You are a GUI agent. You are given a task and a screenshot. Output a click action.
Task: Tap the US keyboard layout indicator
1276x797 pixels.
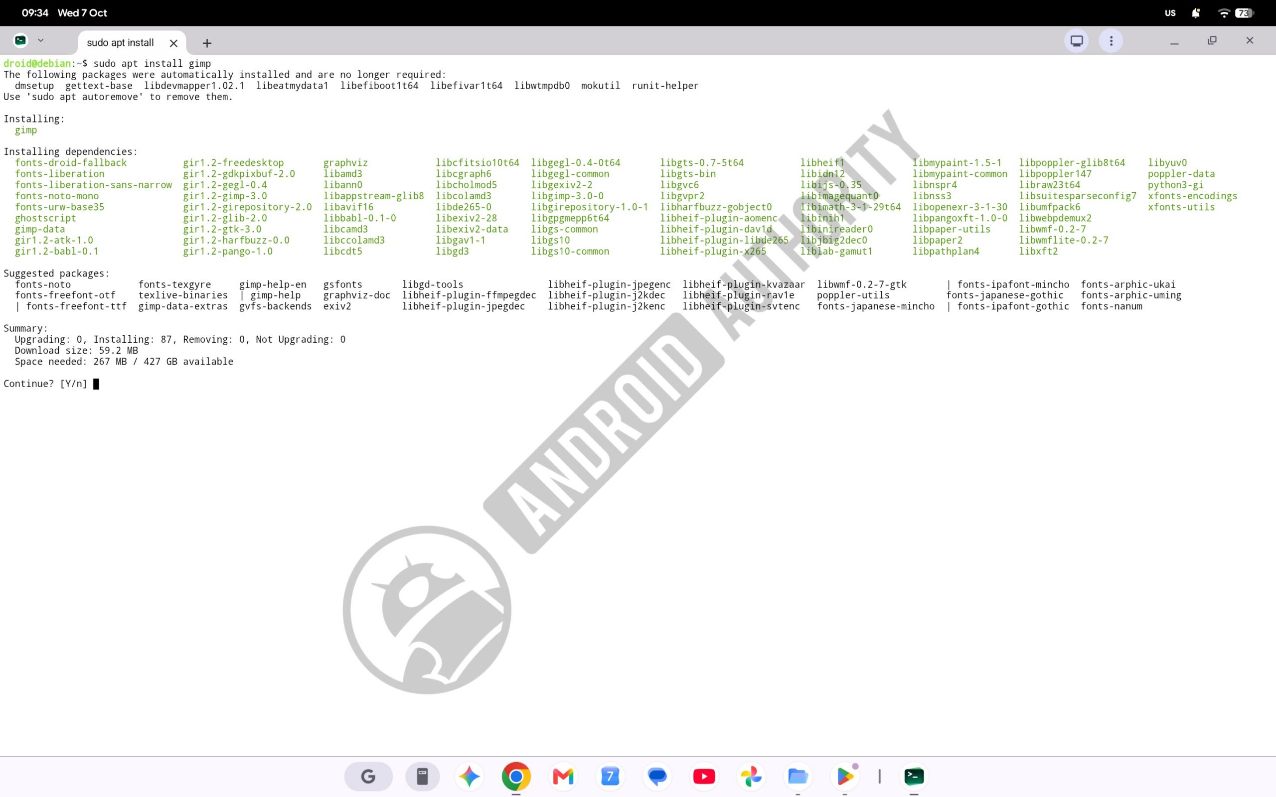click(1170, 13)
